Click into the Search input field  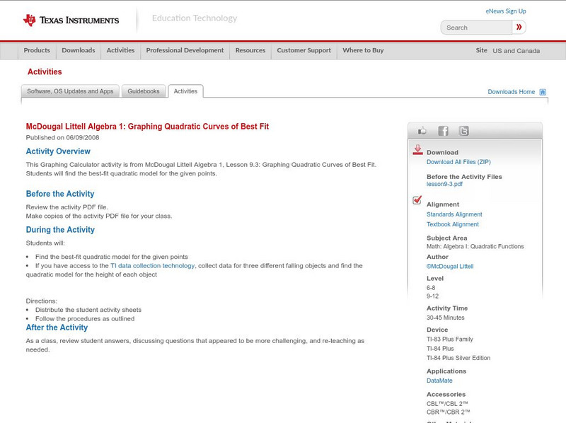tap(476, 28)
